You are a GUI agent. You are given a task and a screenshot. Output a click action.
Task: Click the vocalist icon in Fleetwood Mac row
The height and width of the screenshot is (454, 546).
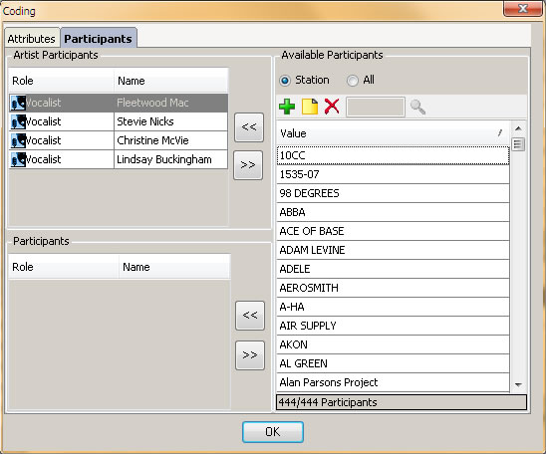point(18,103)
